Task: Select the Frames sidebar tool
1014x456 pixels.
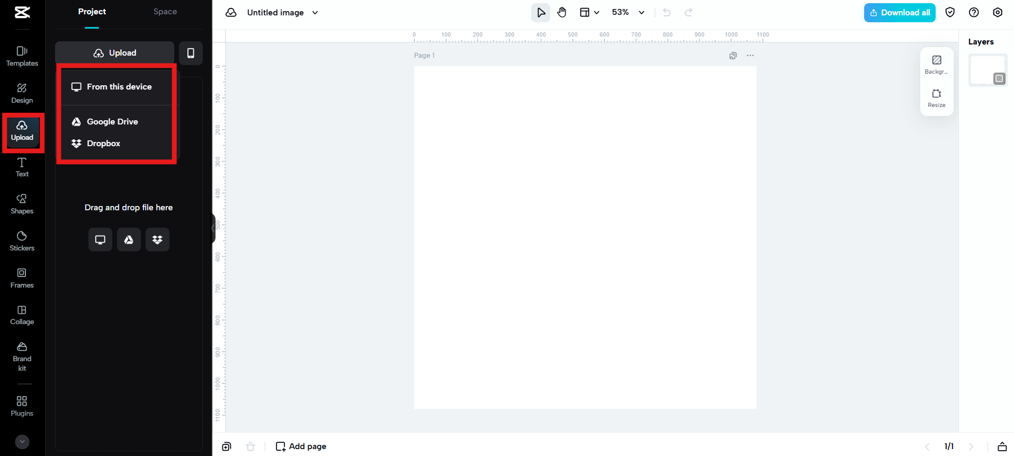Action: tap(22, 278)
